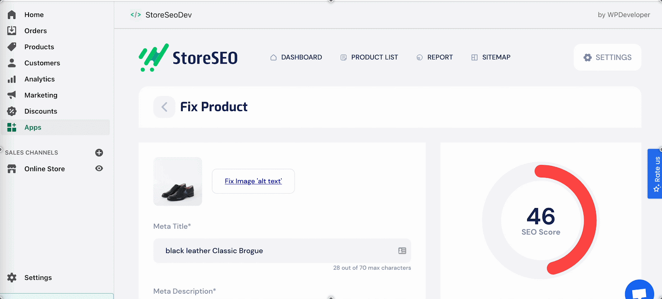This screenshot has width=662, height=299.
Task: Click 'by WPDeveloper' text
Action: [x=624, y=15]
